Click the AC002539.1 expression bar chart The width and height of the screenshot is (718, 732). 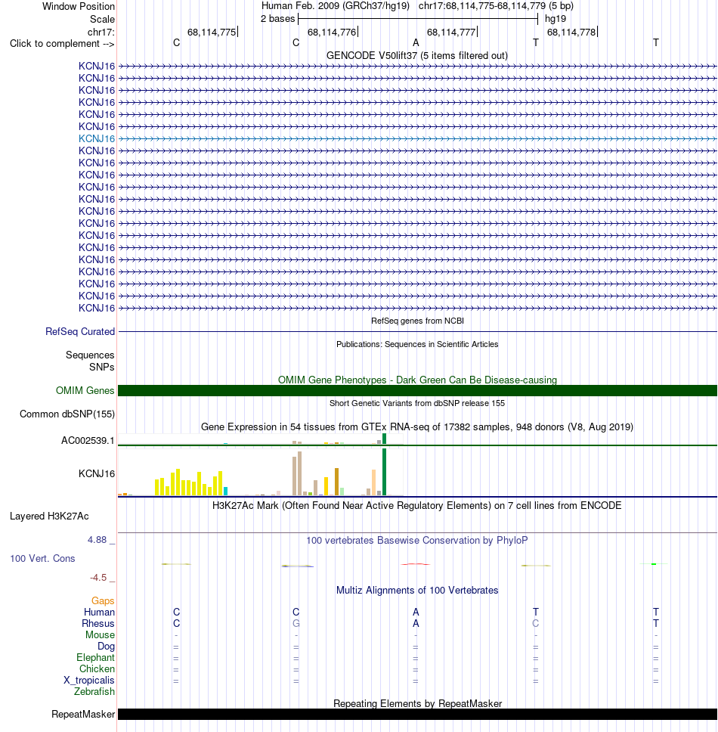point(260,439)
